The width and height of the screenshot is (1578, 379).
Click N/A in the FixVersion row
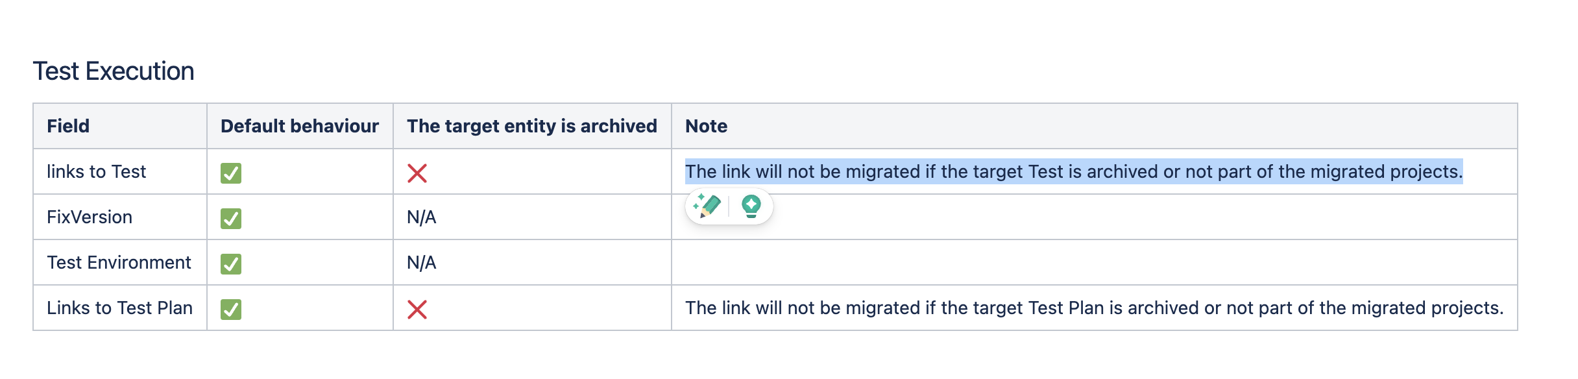(x=422, y=217)
